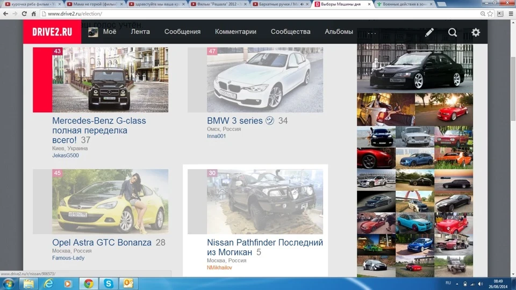
Task: Click the zoom magnifier icon in address bar
Action: [x=483, y=14]
